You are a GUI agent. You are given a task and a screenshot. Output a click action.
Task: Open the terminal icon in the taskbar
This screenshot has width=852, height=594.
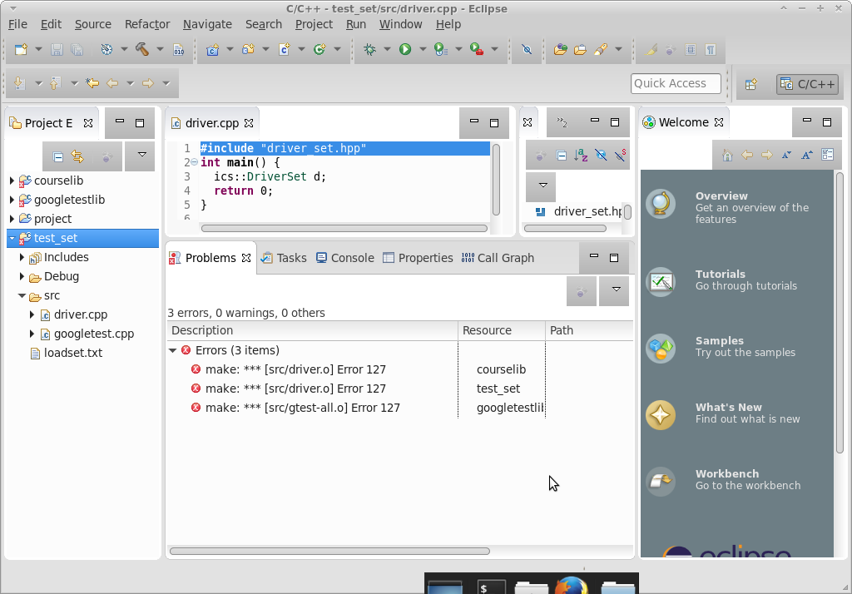(491, 587)
